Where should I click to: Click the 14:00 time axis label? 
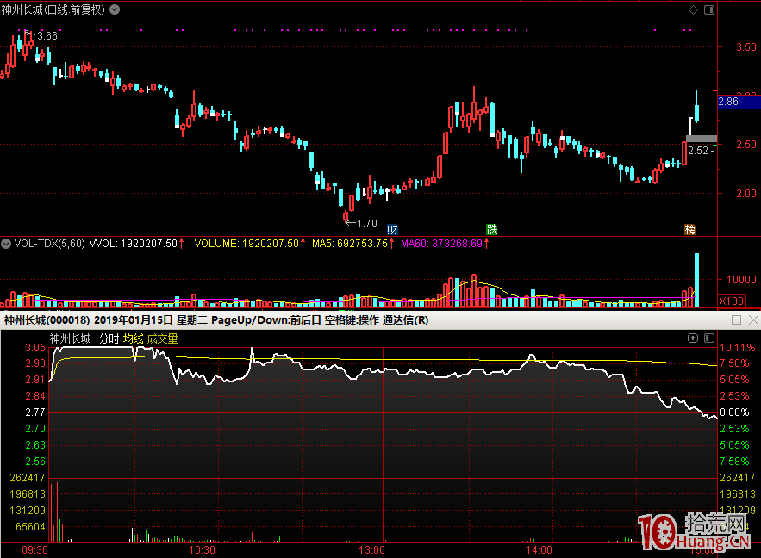click(540, 550)
